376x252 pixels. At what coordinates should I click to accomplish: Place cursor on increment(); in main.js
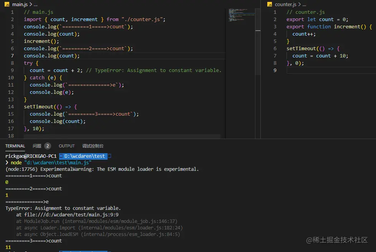point(41,41)
